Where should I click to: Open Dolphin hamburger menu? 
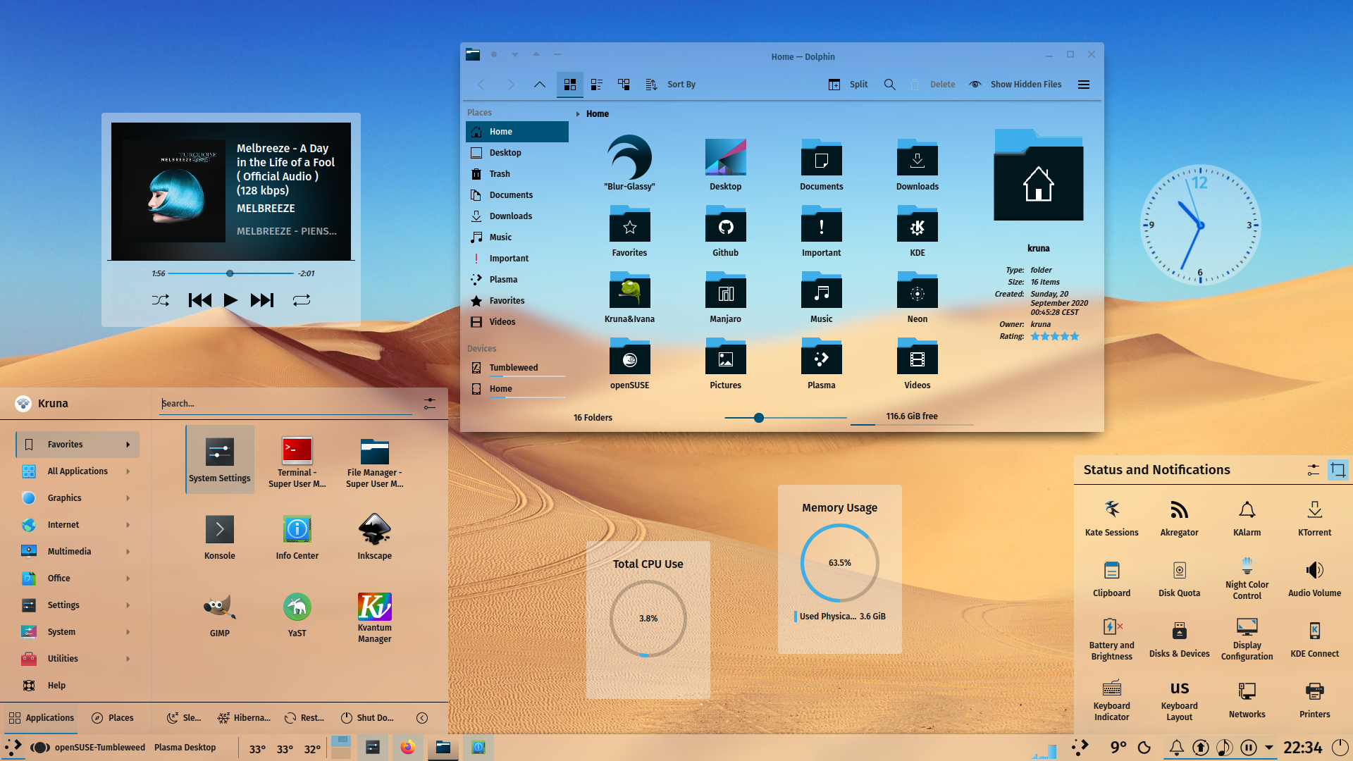[x=1083, y=85]
